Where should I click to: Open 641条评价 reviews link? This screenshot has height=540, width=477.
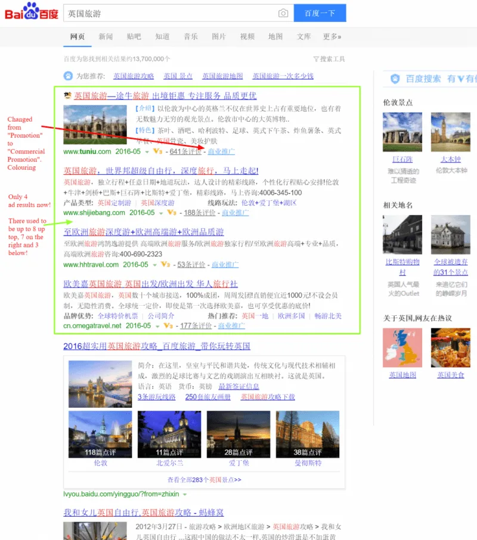click(x=185, y=151)
